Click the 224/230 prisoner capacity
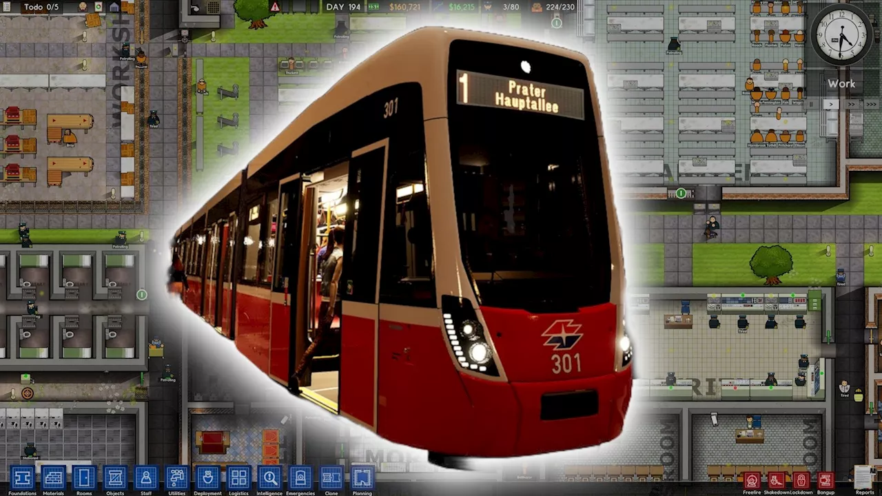 click(560, 7)
